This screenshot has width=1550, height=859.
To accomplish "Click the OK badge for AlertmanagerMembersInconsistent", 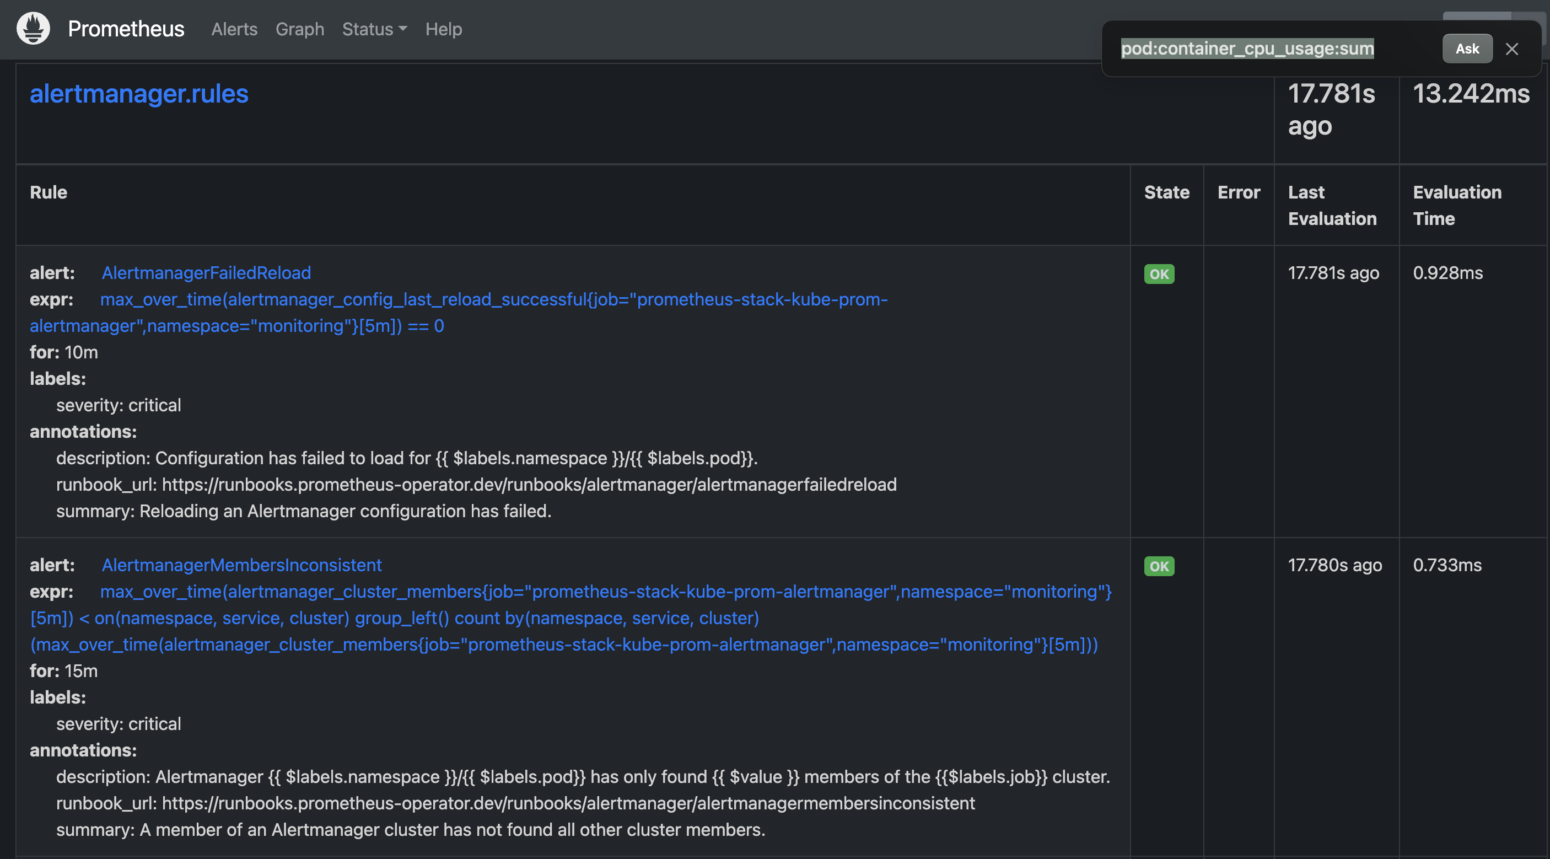I will [1158, 566].
